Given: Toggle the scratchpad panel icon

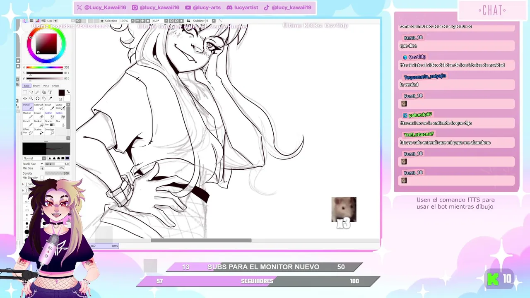Looking at the screenshot, I should point(55,21).
